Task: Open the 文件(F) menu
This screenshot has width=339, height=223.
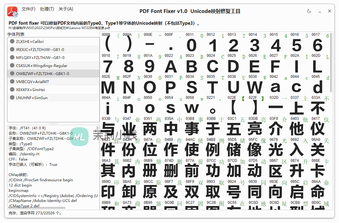Action: coord(28,9)
